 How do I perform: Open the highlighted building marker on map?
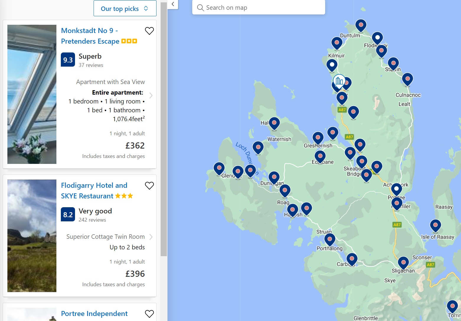[x=339, y=81]
